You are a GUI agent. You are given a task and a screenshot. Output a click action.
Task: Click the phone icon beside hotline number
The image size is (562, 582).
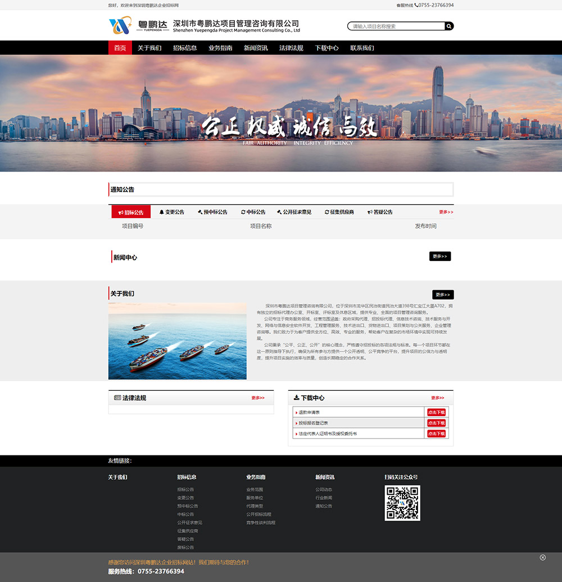[416, 5]
